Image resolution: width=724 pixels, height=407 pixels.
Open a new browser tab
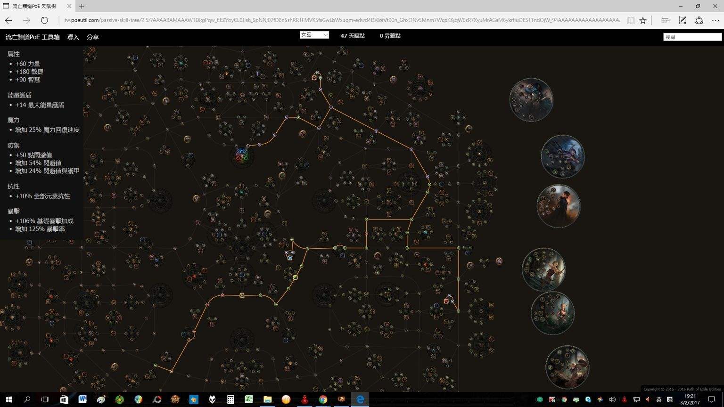click(82, 6)
